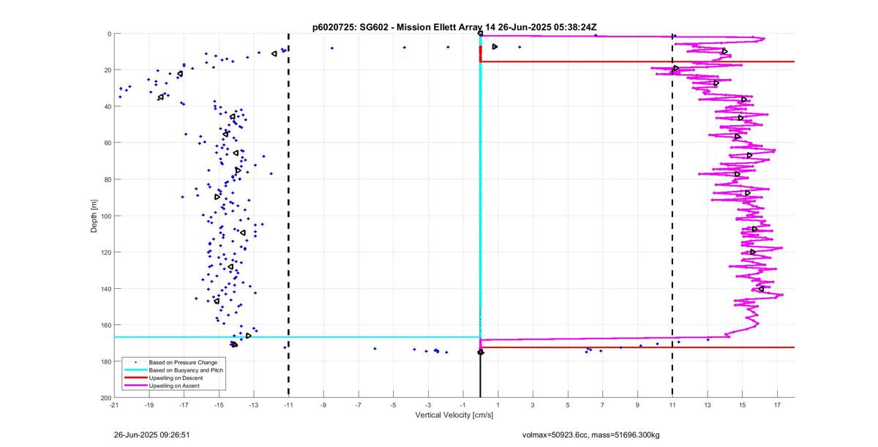
Task: Select the 'Depth [m]' y-axis label
Action: (x=94, y=216)
